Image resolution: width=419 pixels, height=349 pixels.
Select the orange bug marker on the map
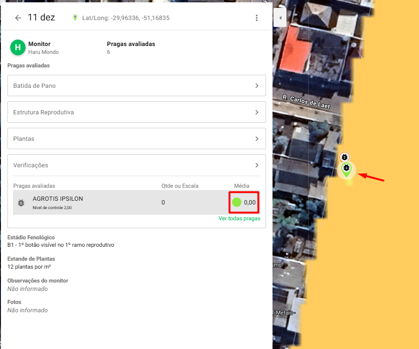[344, 157]
